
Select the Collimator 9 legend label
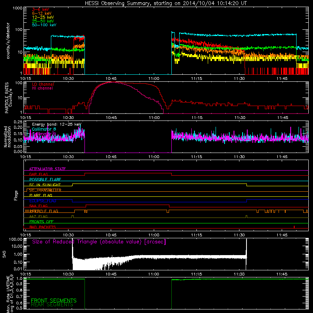point(44,134)
